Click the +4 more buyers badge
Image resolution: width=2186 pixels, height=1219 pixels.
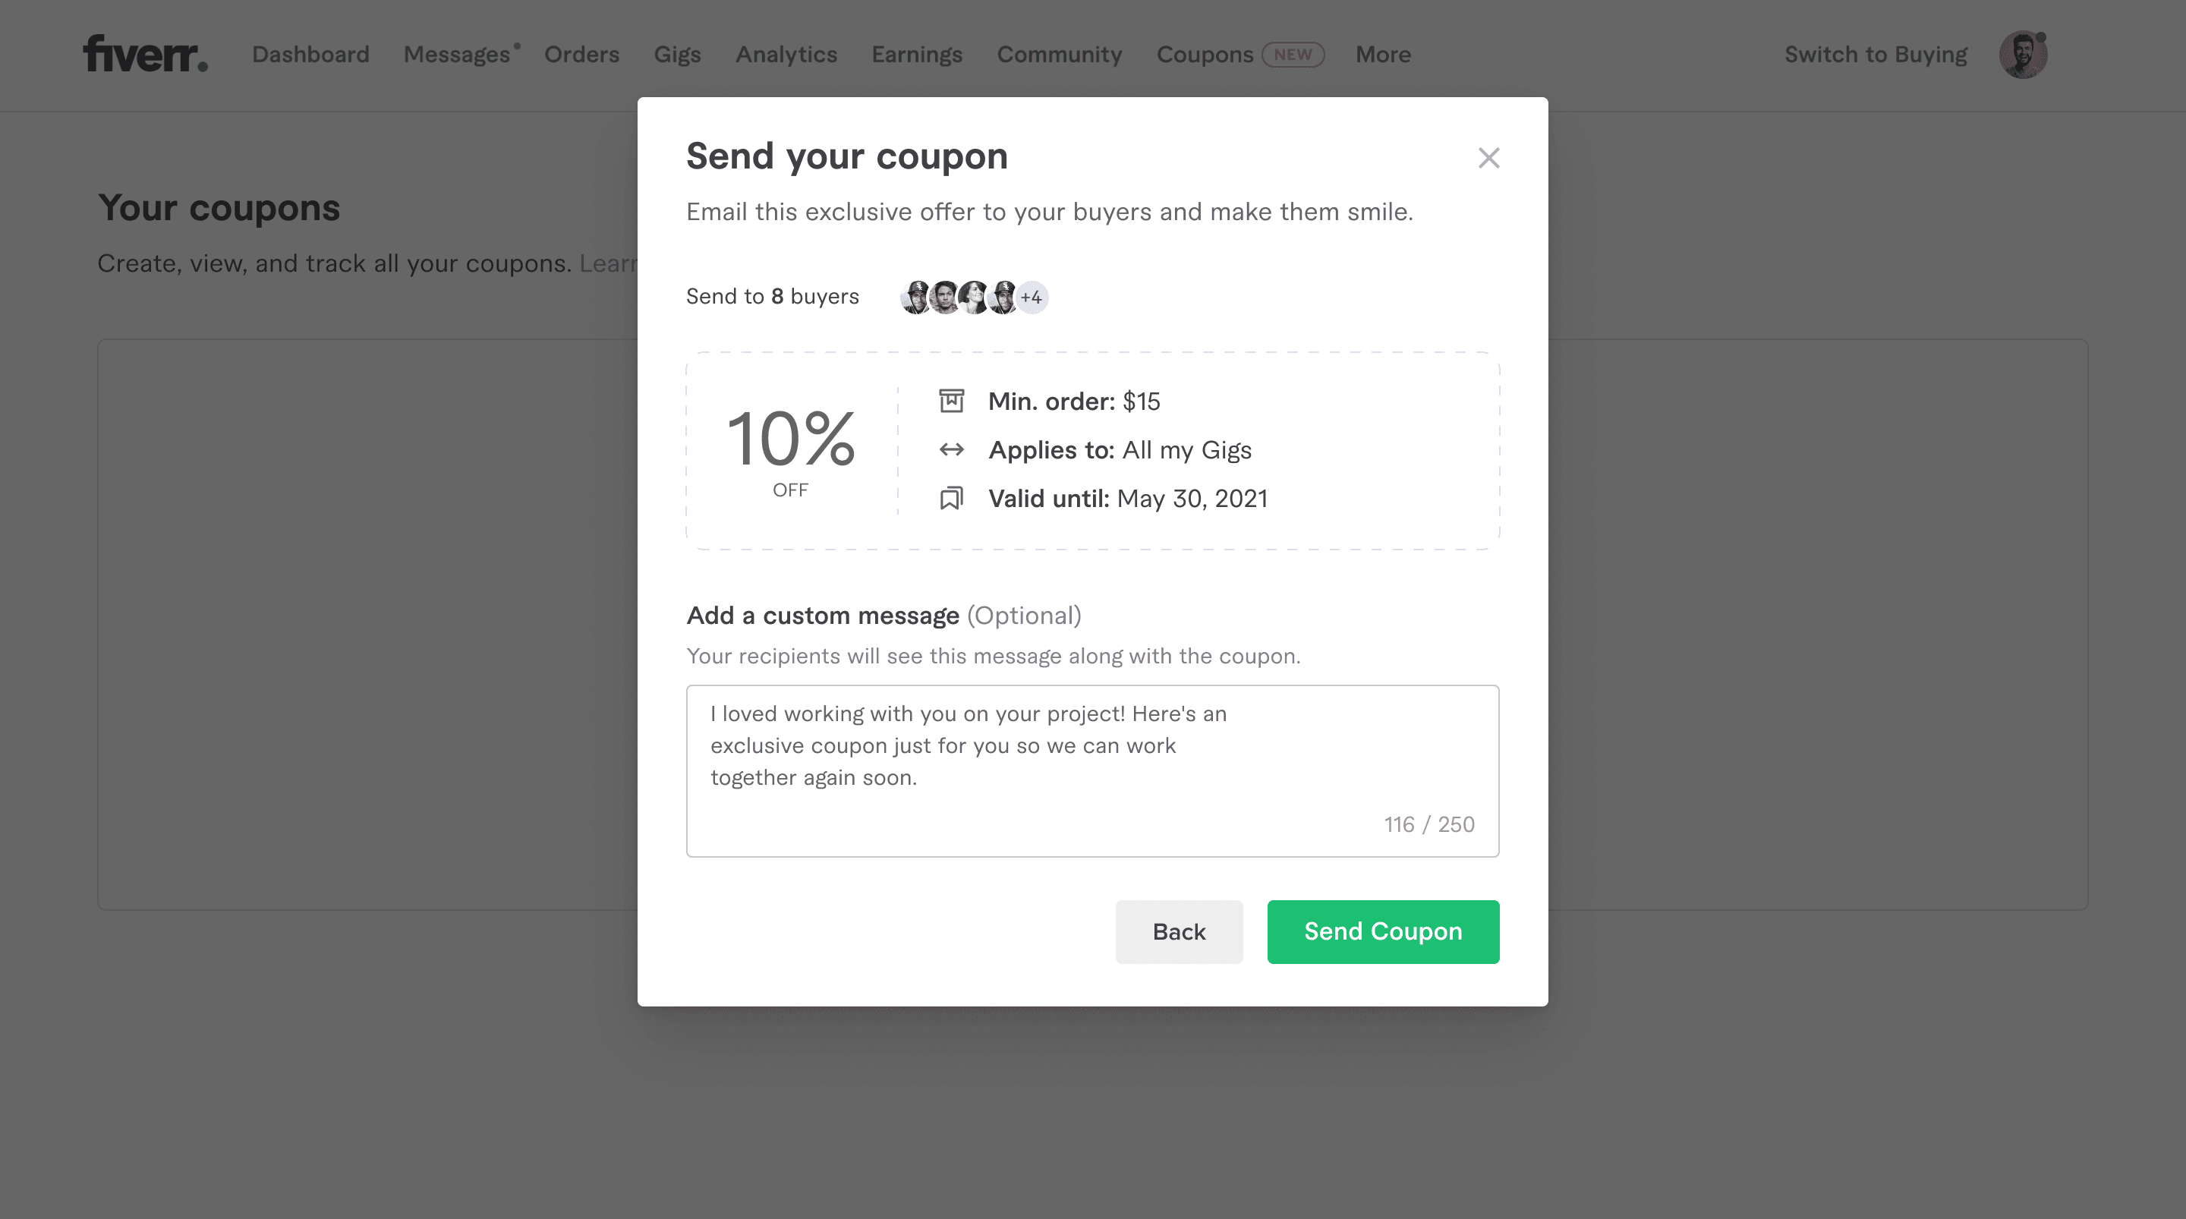1032,297
